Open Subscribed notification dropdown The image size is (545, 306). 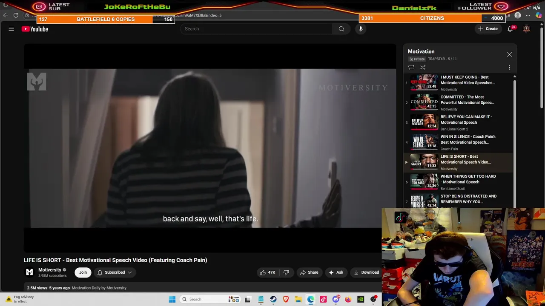click(114, 272)
